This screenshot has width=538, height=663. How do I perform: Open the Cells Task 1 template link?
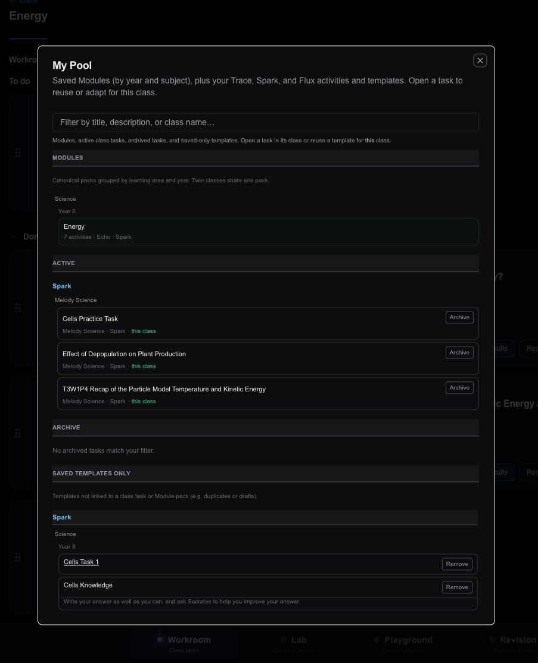81,562
